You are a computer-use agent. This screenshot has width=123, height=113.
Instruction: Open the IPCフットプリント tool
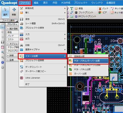pos(85,16)
